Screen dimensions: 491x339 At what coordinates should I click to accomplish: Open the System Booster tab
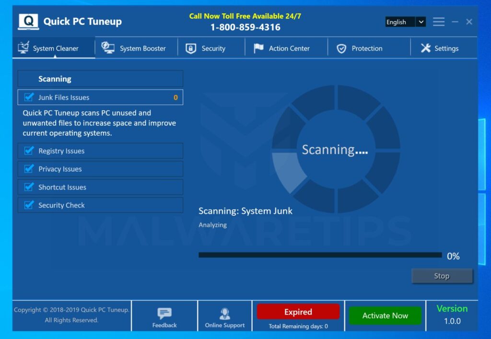point(137,48)
